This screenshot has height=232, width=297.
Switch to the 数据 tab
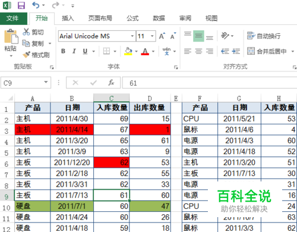coord(159,18)
